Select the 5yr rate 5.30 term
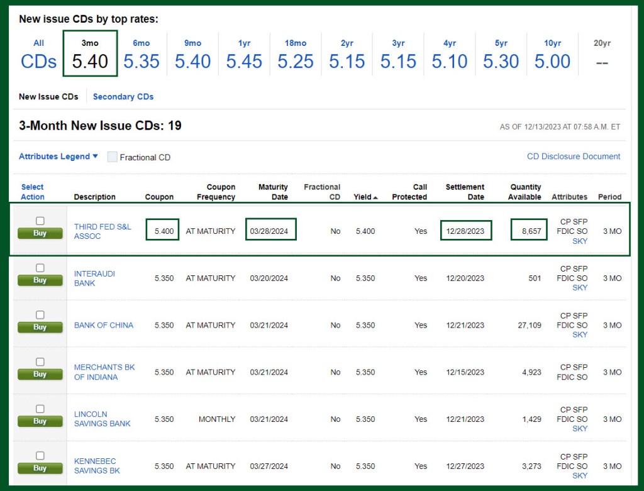The image size is (644, 491). click(x=501, y=57)
